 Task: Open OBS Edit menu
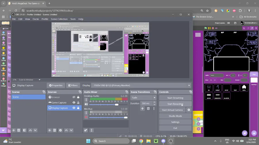pyautogui.click(x=20, y=19)
